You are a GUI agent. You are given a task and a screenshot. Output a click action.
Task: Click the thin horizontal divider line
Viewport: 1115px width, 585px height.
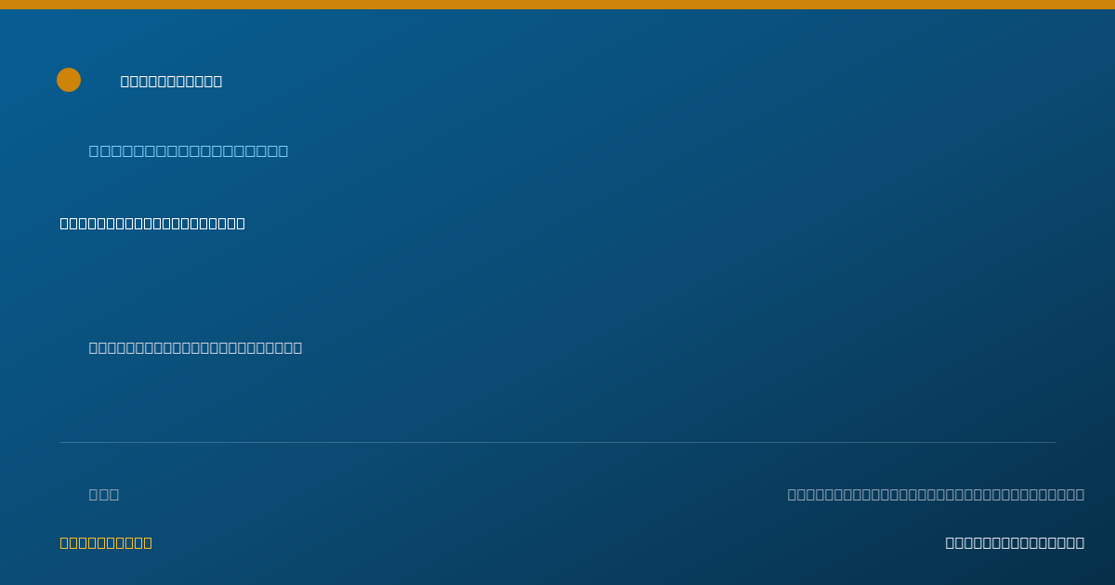(557, 442)
